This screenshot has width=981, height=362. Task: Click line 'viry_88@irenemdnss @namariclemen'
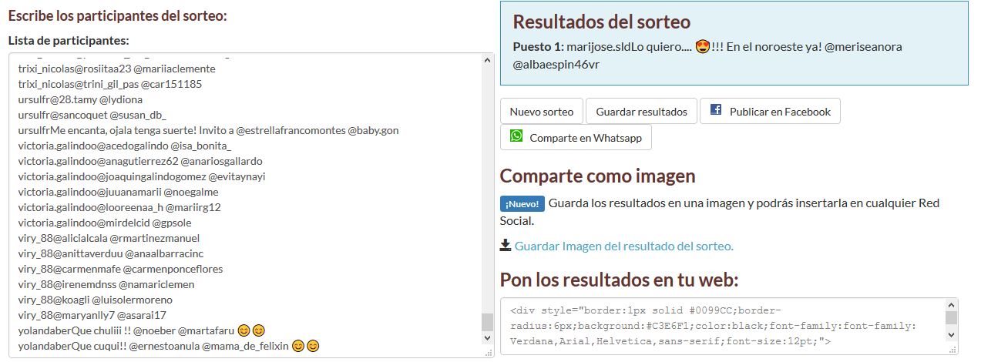(x=106, y=284)
